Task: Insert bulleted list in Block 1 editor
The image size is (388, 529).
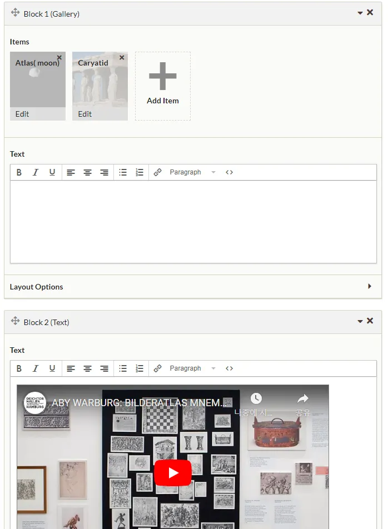Action: click(x=123, y=172)
